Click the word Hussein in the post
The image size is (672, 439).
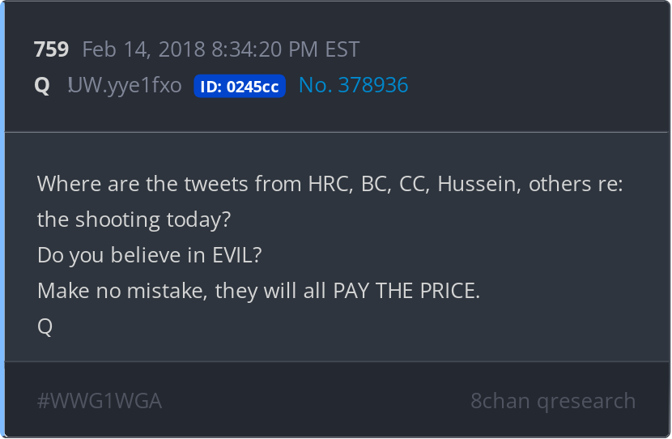pos(478,184)
